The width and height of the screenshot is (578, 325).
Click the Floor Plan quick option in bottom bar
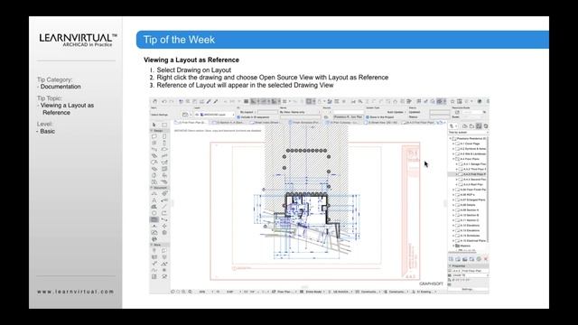click(x=284, y=292)
